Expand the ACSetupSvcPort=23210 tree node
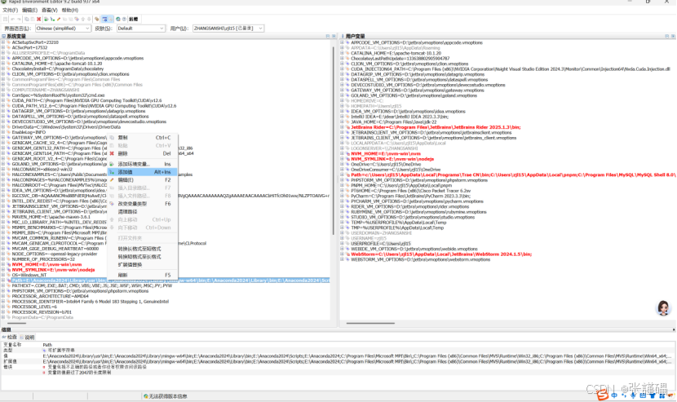Image resolution: width=677 pixels, height=402 pixels. point(3,42)
